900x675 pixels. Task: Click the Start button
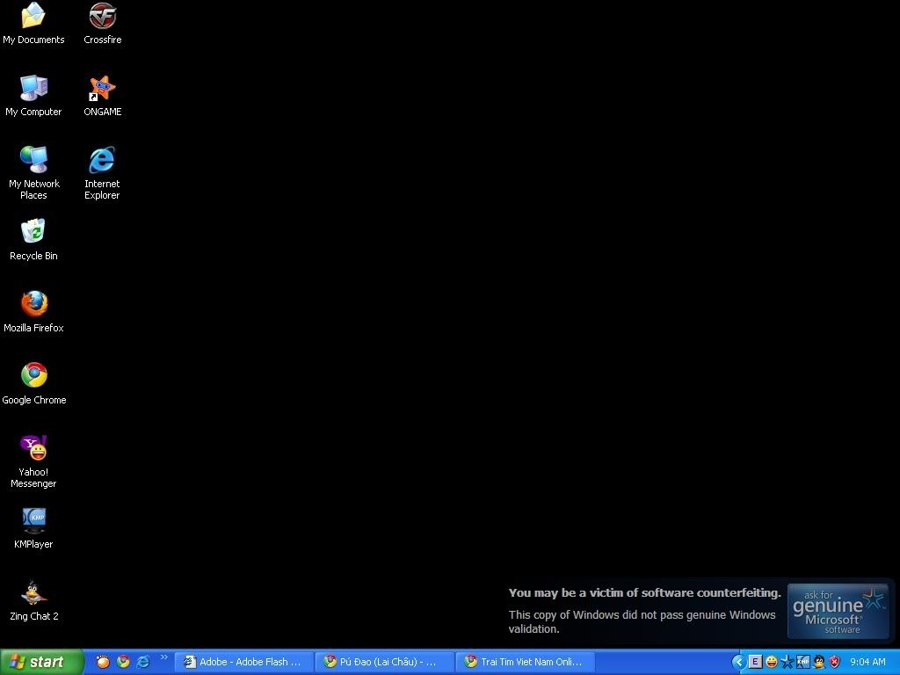pyautogui.click(x=42, y=662)
